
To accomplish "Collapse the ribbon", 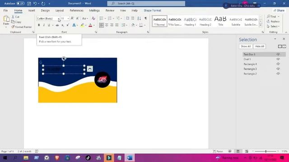I will coord(286,32).
